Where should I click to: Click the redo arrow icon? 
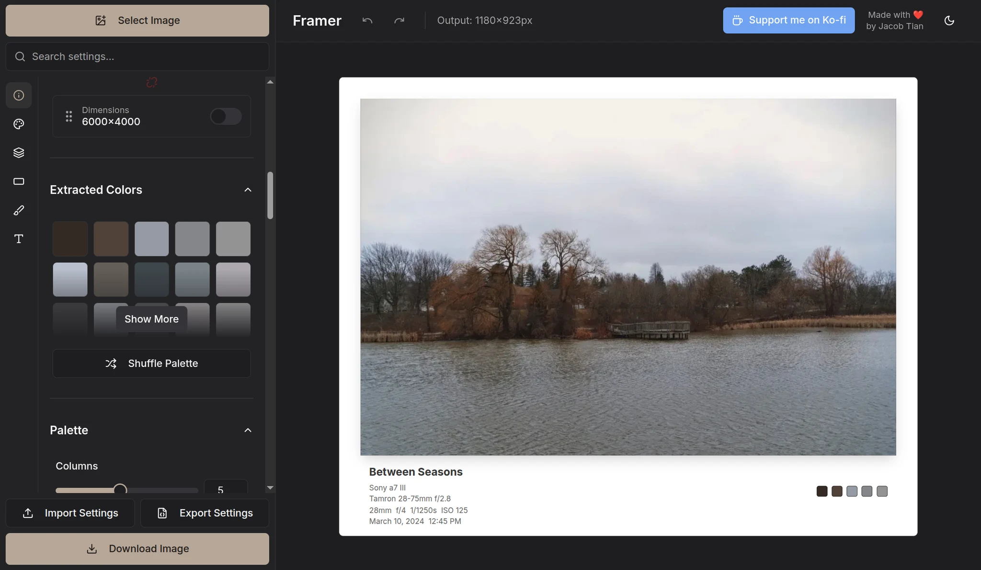399,20
